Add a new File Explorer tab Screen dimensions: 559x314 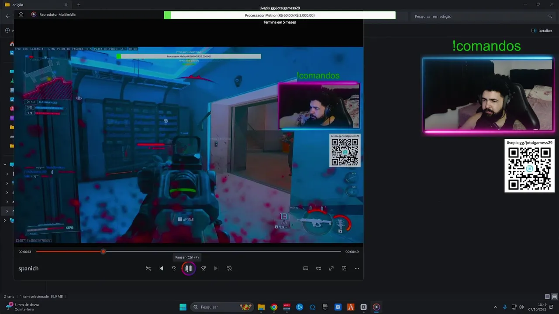tap(79, 5)
